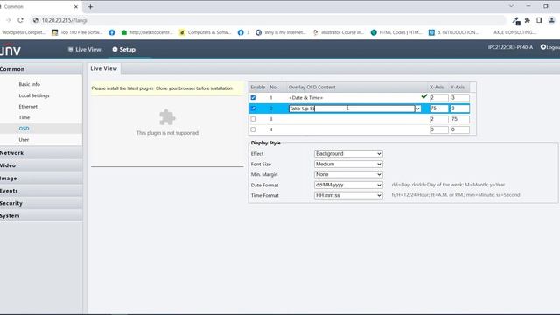The width and height of the screenshot is (560, 315).
Task: Click the OSD content text field on row 2
Action: 352,108
